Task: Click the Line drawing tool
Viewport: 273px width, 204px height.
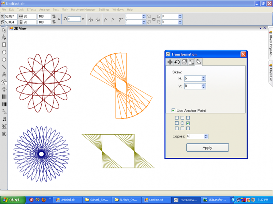Action: pos(4,67)
